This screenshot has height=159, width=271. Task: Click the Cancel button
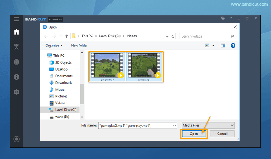pos(222,134)
